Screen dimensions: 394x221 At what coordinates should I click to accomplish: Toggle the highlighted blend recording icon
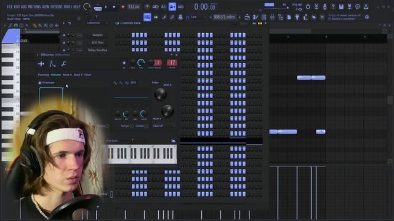[172, 7]
